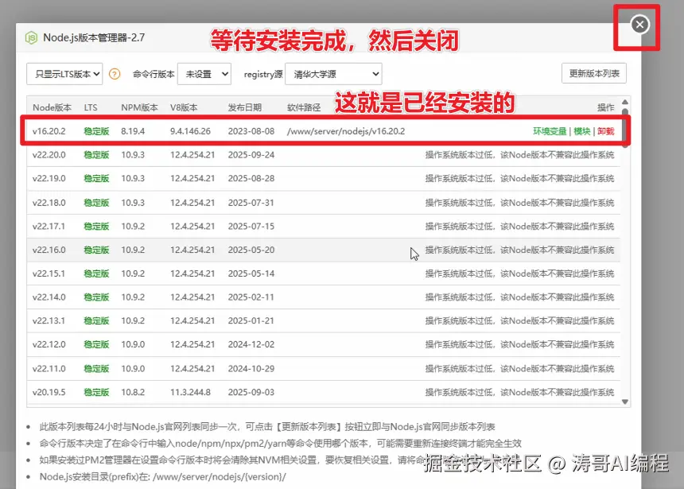
Task: Click the 稳定版 tag on v22.19.0
Action: point(95,178)
